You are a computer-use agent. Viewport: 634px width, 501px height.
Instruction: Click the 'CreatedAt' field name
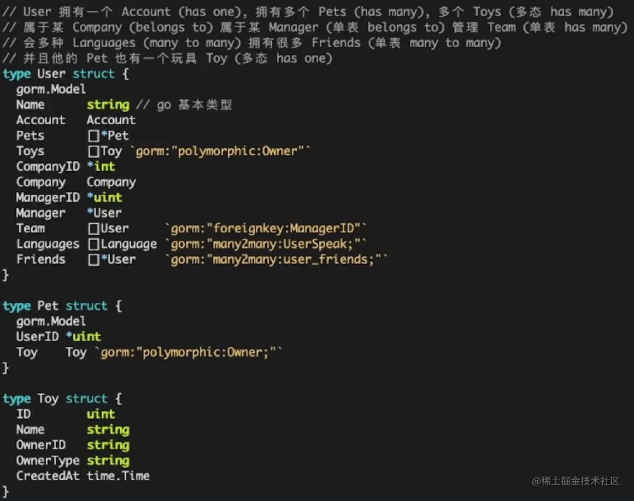(48, 476)
